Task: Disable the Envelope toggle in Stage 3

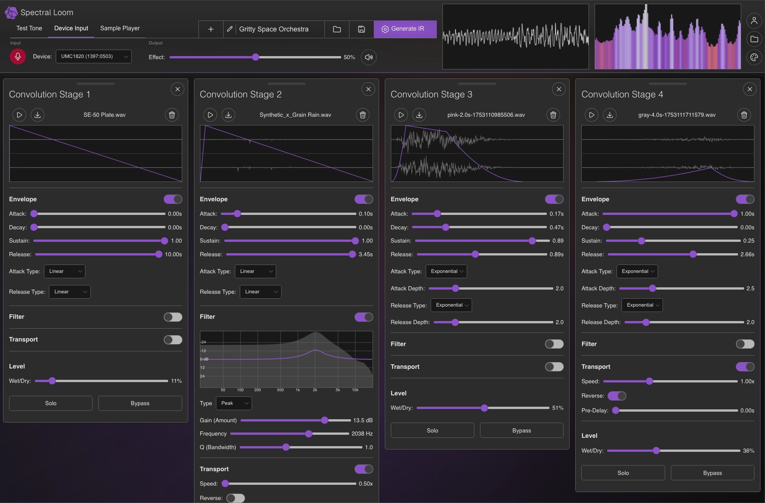Action: click(x=554, y=199)
